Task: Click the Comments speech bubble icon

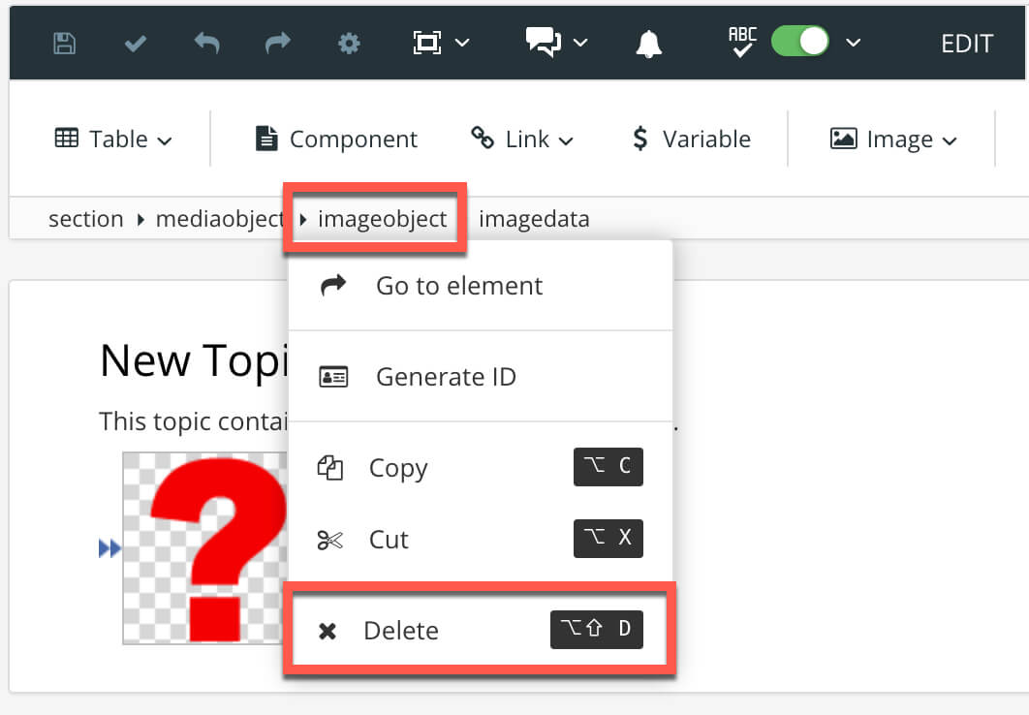Action: point(544,42)
